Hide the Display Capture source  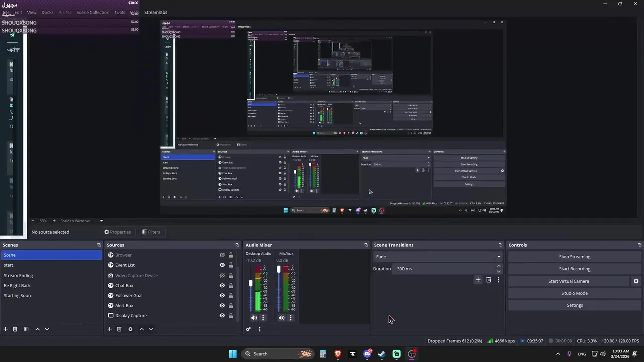(x=222, y=316)
